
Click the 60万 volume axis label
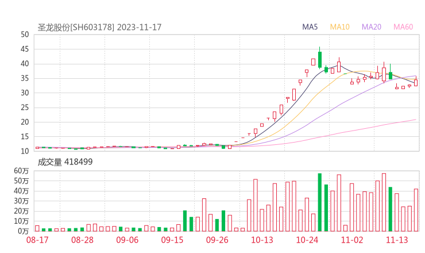pos(21,171)
